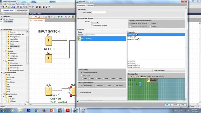The image size is (201, 113).
Task: Enable the Protection Active checkbox
Action: click(79, 93)
